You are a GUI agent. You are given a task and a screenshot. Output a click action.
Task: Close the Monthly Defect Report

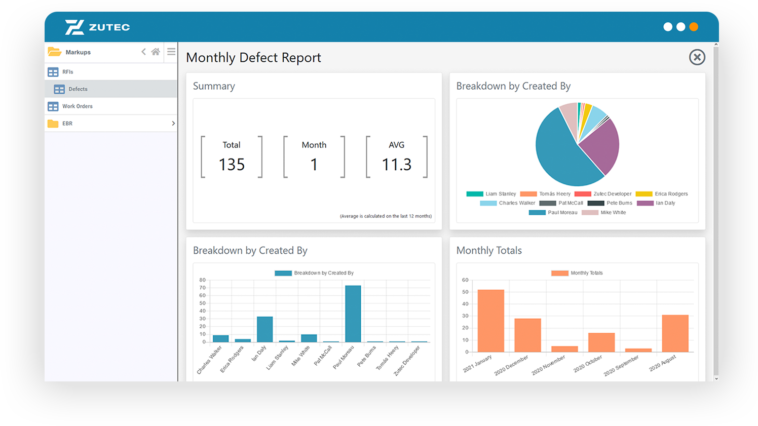[697, 57]
